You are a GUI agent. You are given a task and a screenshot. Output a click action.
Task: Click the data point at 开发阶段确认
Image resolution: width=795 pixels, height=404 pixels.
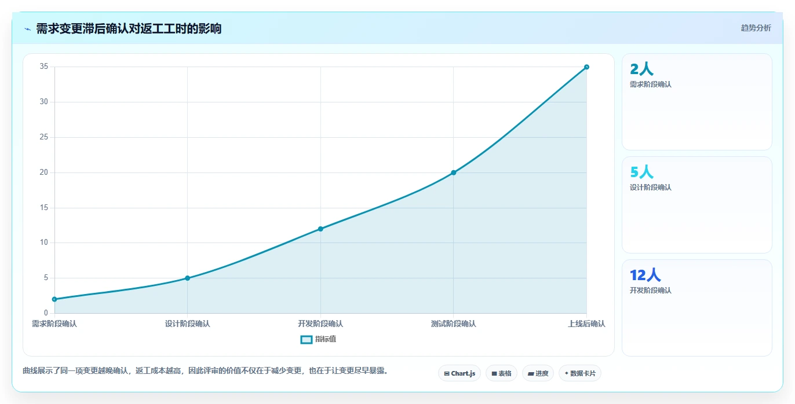(x=320, y=229)
